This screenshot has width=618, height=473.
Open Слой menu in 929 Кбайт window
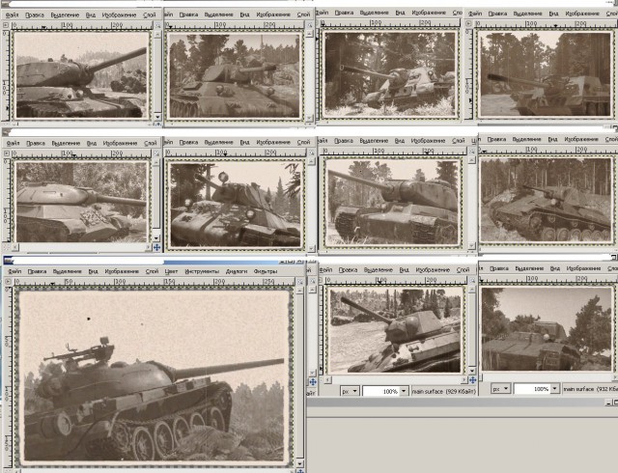coord(463,270)
